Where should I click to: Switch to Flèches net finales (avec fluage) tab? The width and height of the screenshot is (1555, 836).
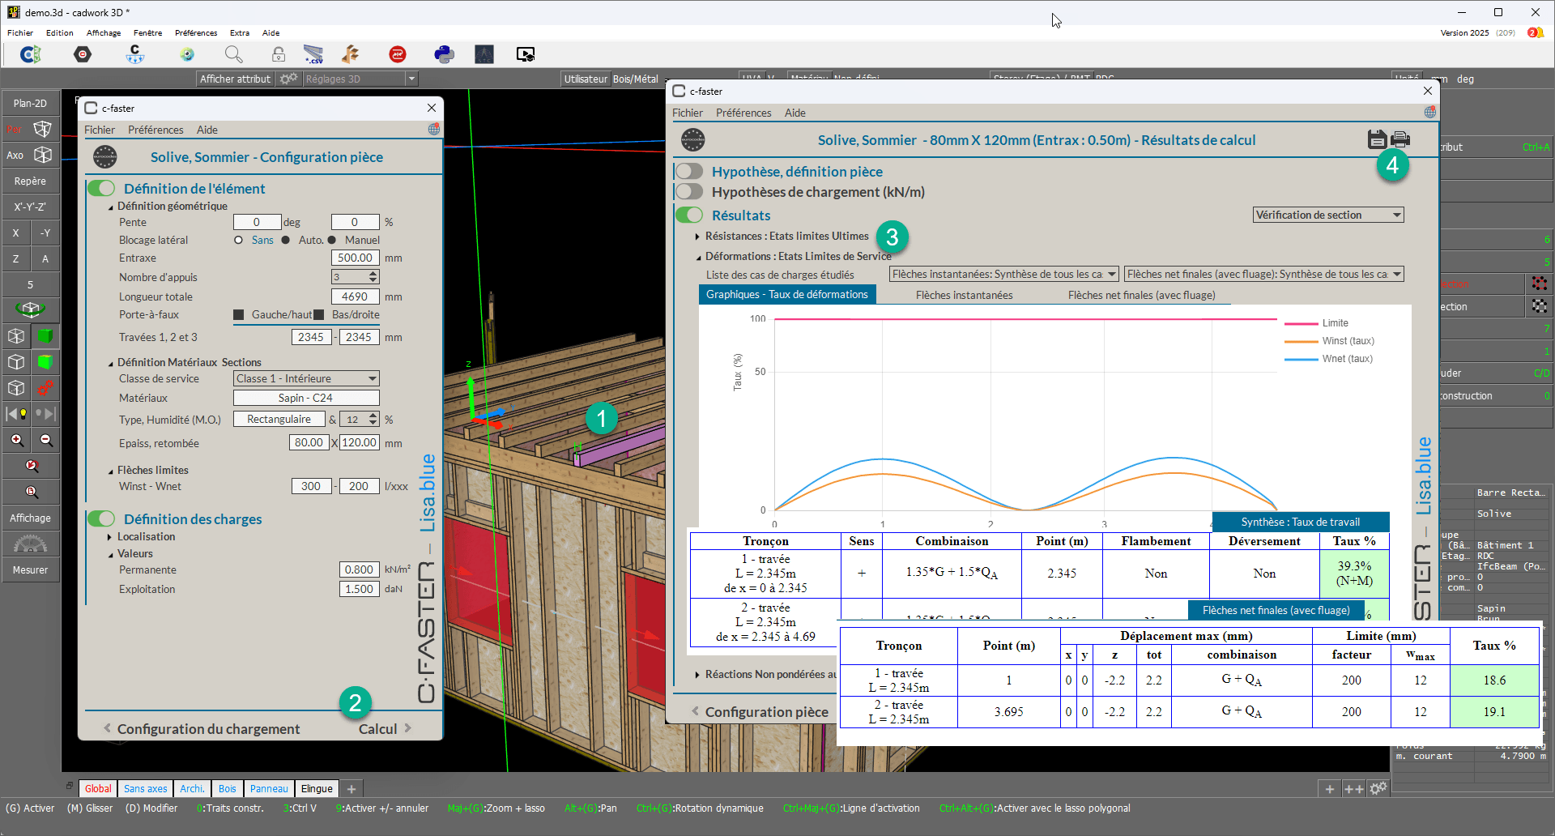coord(1141,295)
